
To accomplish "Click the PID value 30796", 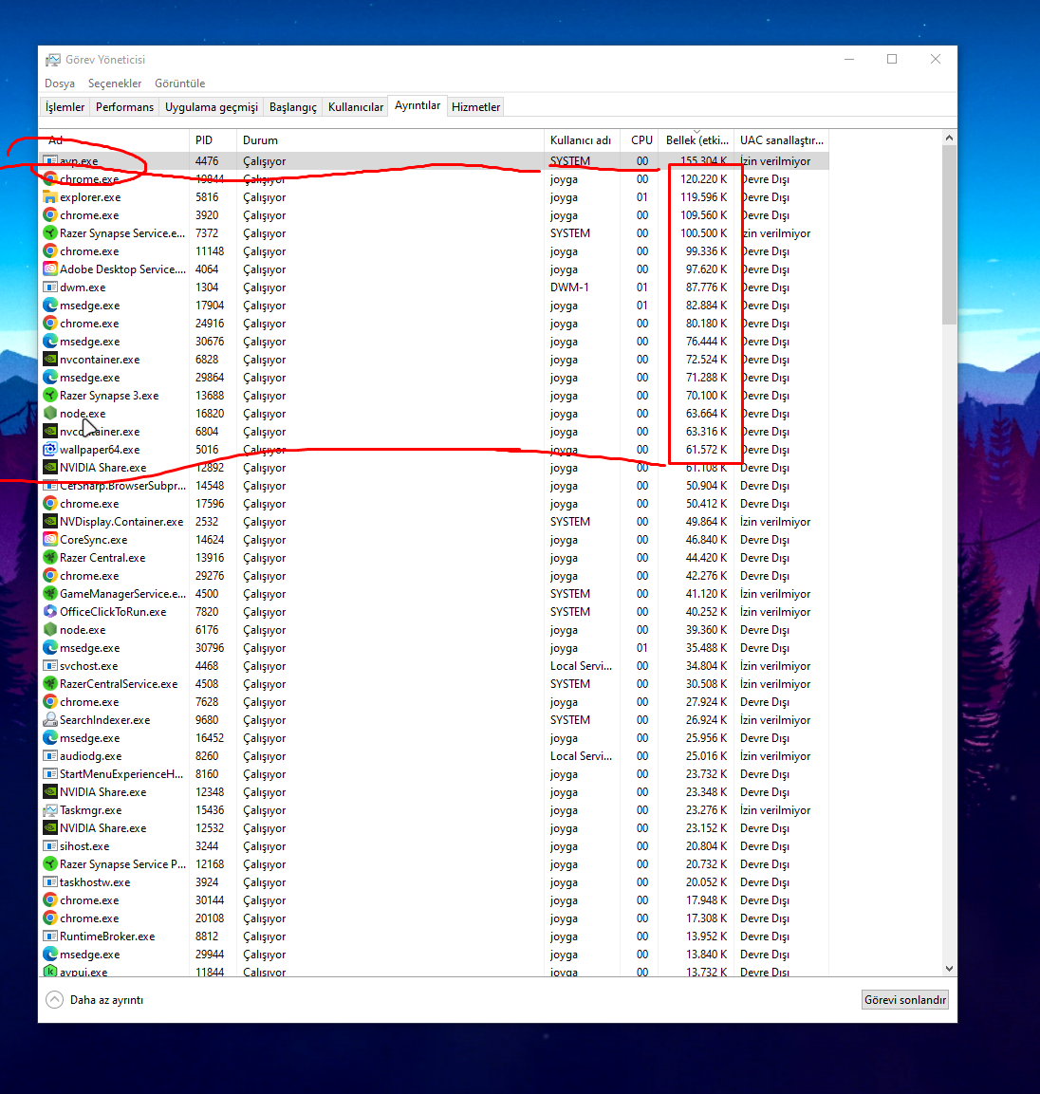I will (210, 648).
